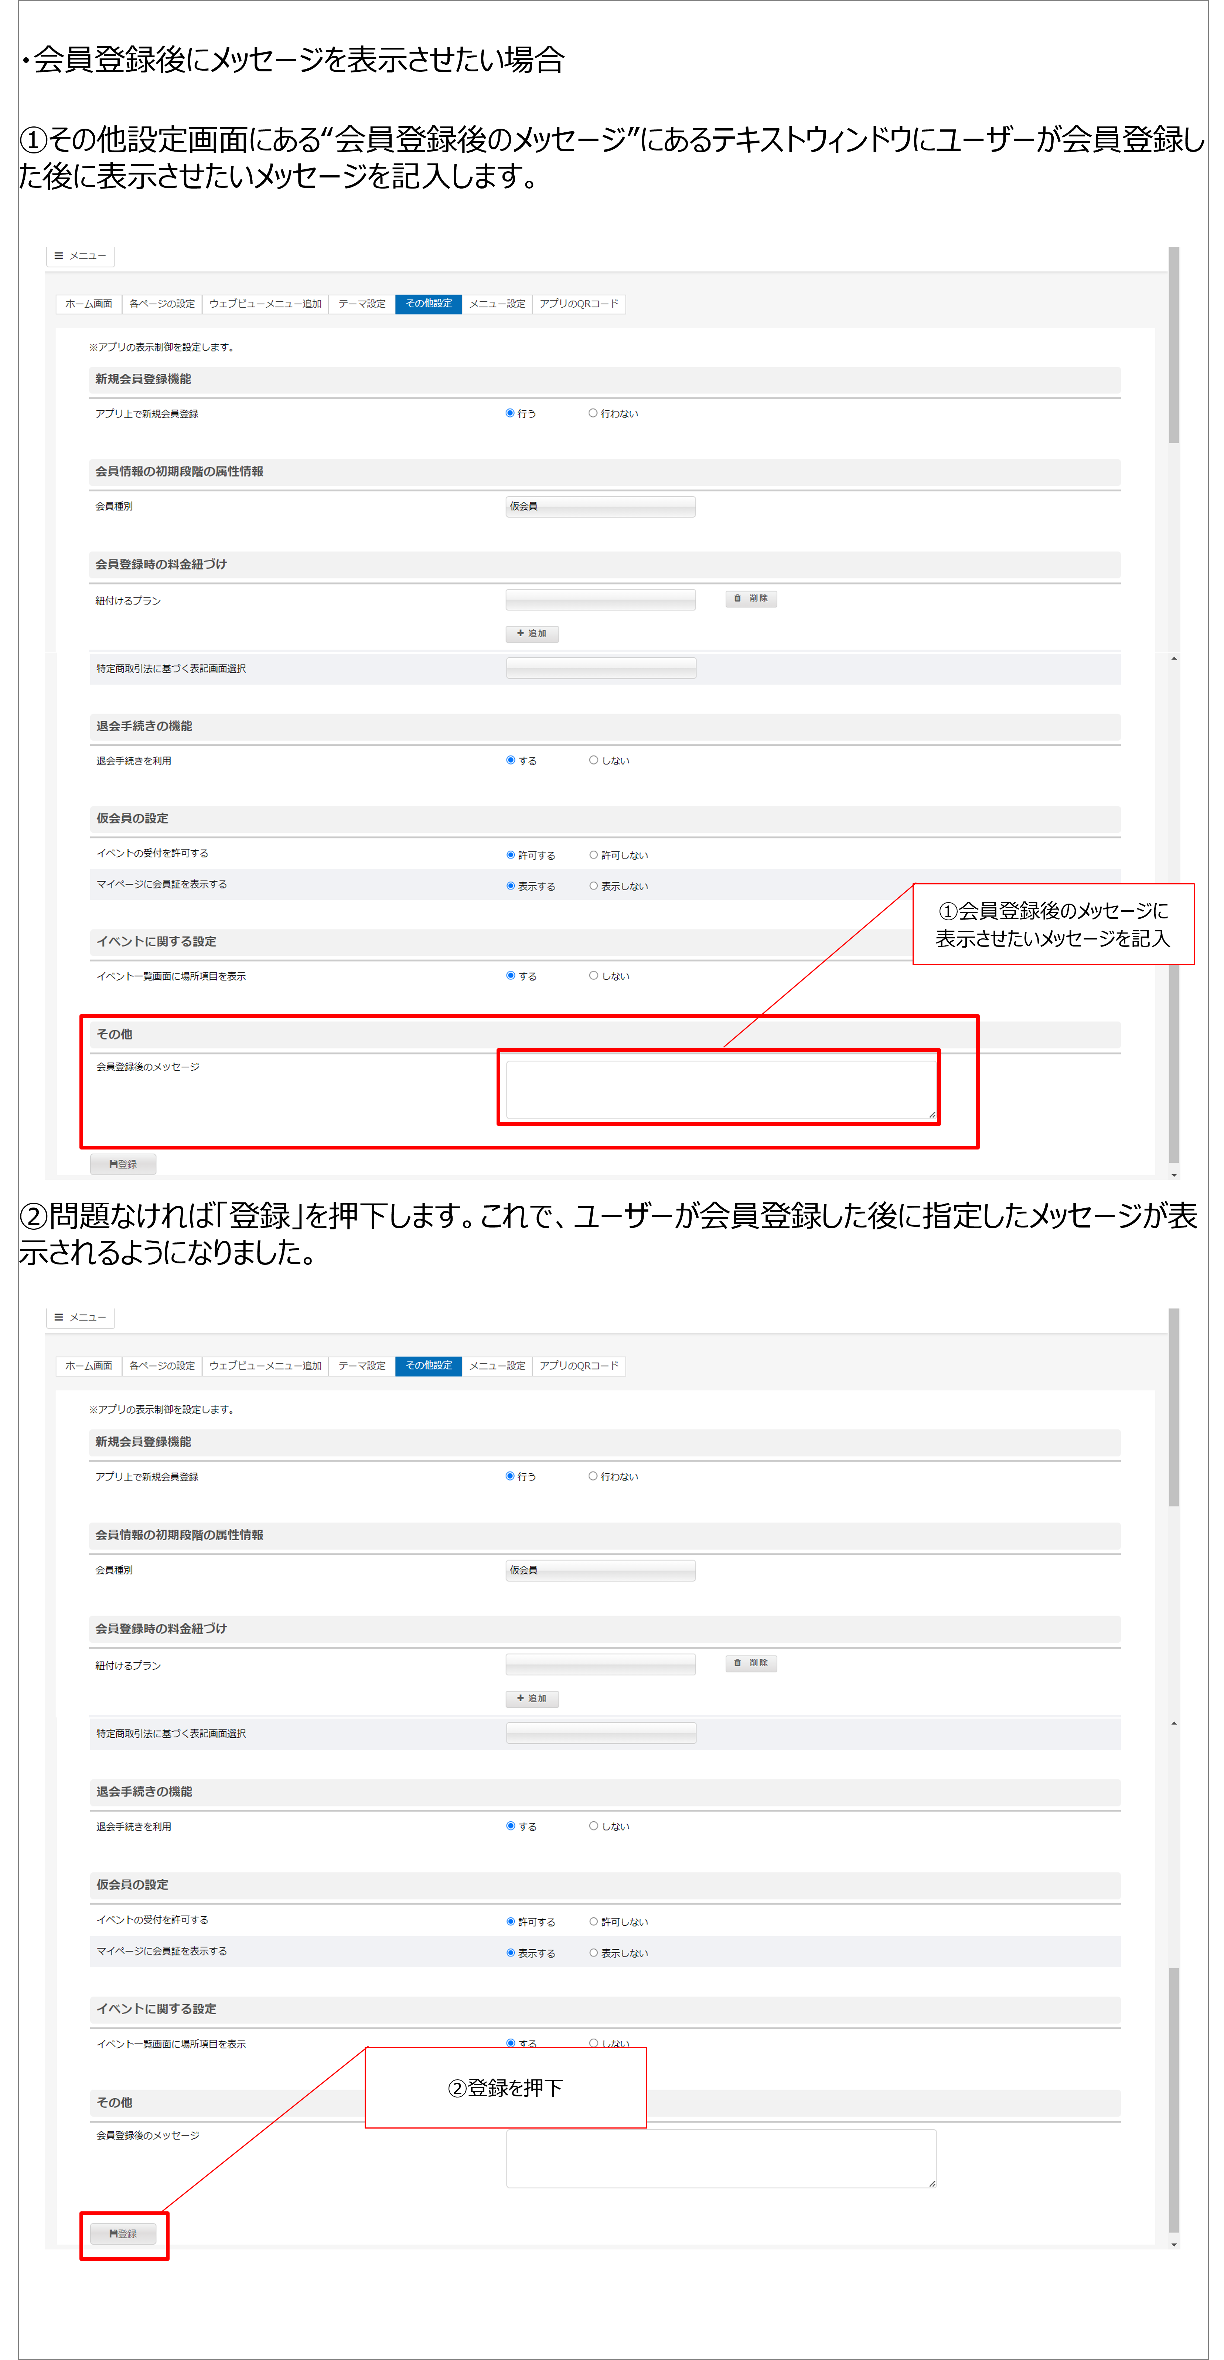Click scrollbar down arrow in second screenshot
Viewport: 1224px width, 2360px height.
point(1174,2245)
